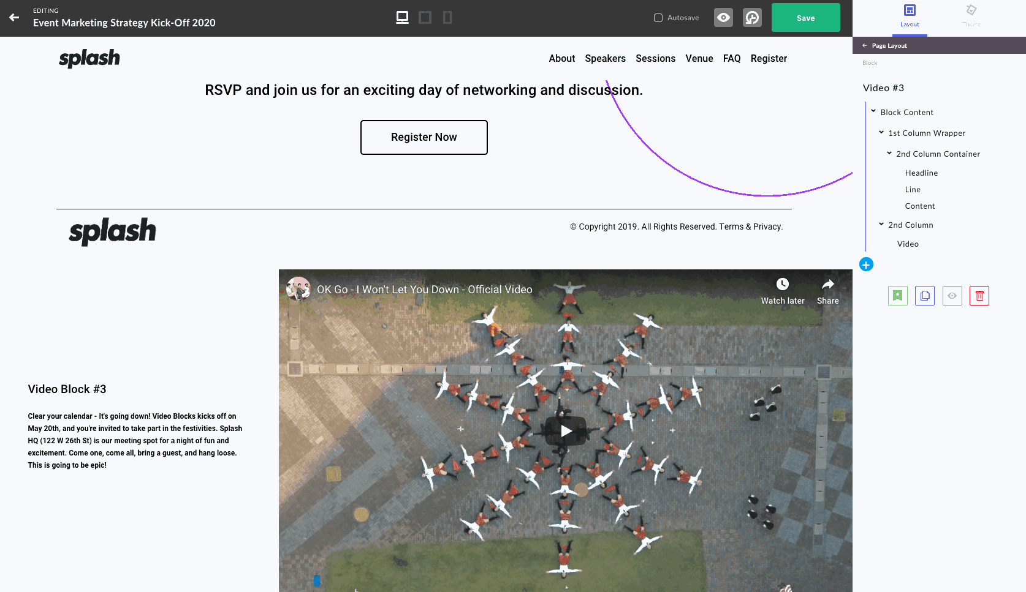Select the RSVP headline text
Image resolution: width=1026 pixels, height=592 pixels.
point(424,90)
